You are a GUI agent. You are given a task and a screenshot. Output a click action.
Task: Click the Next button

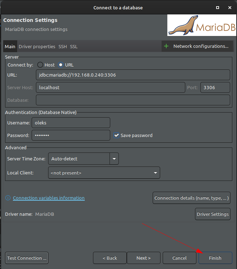coord(144,258)
